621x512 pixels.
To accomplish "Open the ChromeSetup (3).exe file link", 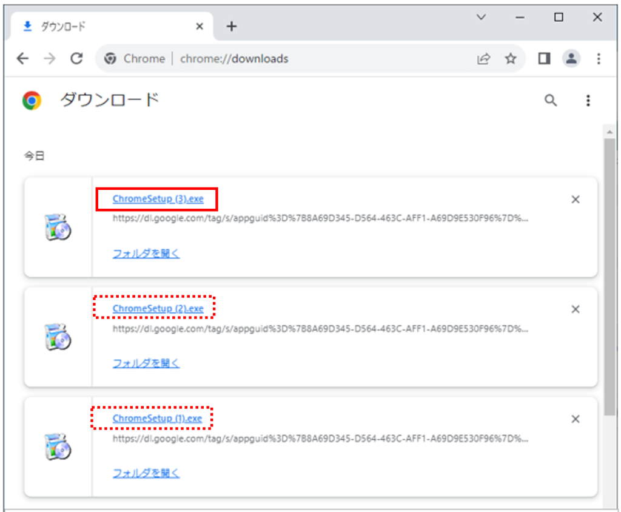I will [x=158, y=198].
